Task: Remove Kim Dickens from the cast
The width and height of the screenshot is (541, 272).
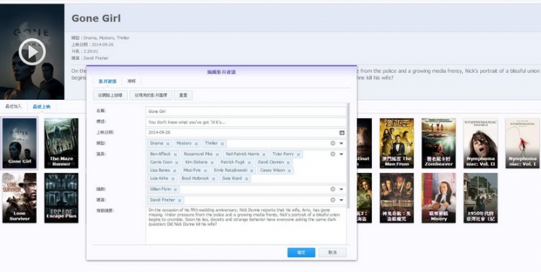Action: coord(212,162)
